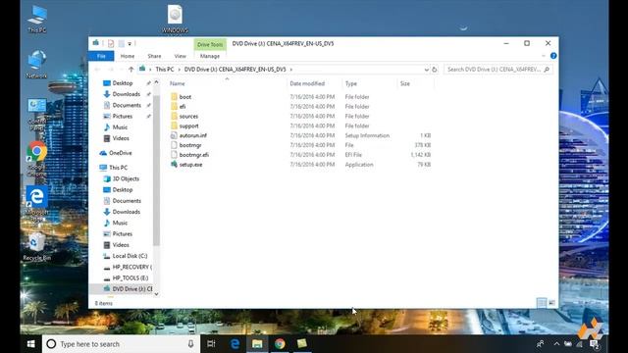
Task: Click the boot folder icon
Action: click(x=174, y=97)
